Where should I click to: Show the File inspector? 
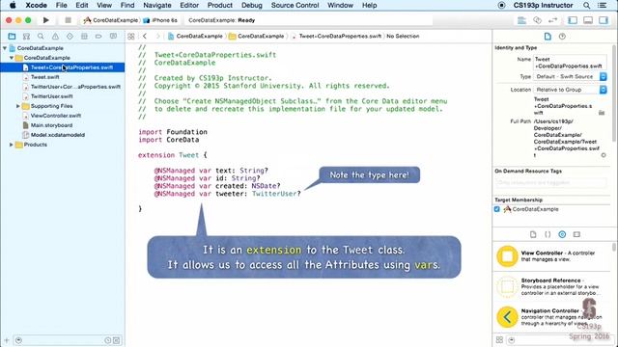tap(548, 37)
